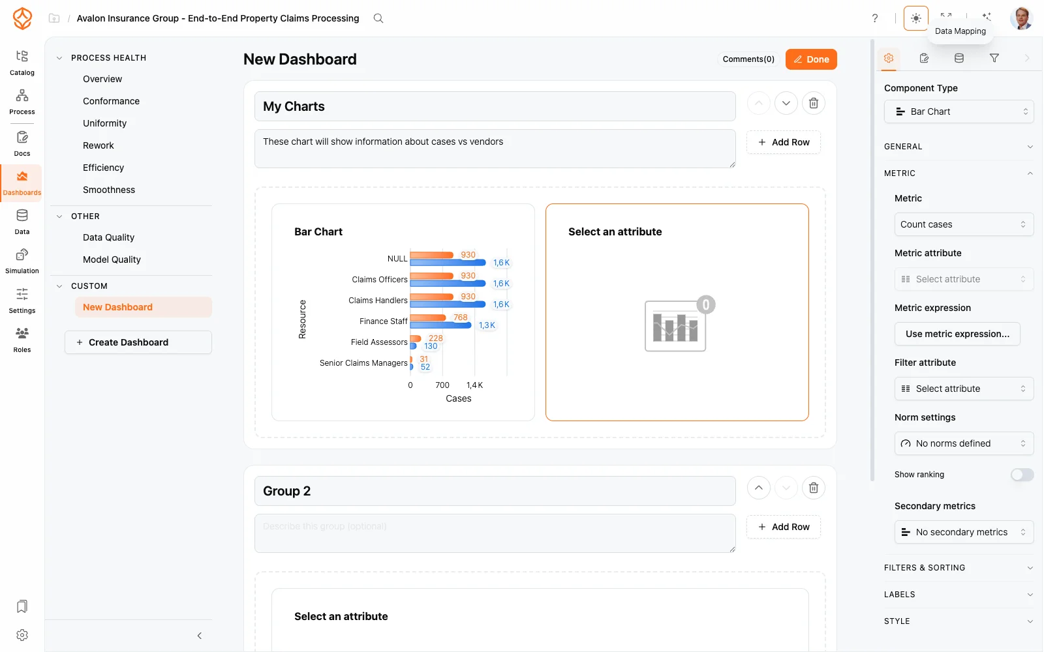Open the Filter attribute Select attribute dropdown

964,389
